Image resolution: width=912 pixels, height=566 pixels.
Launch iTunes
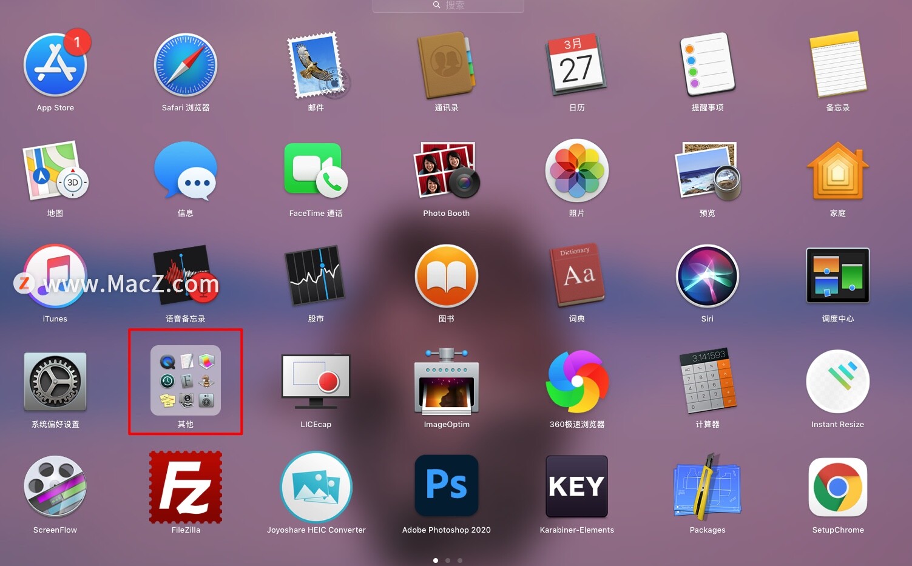point(55,276)
